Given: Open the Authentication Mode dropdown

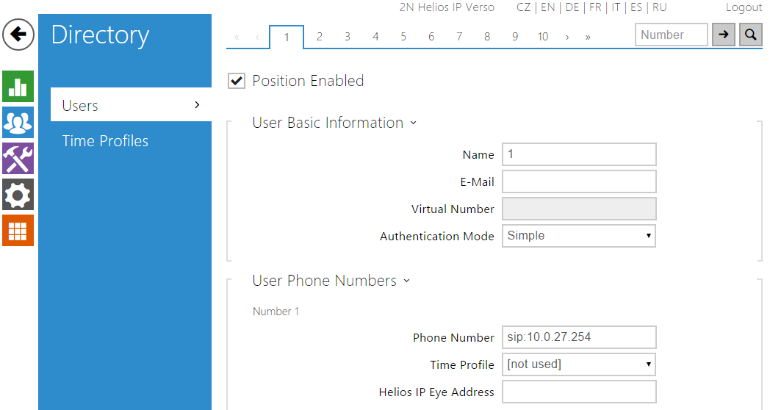Looking at the screenshot, I should coord(578,236).
